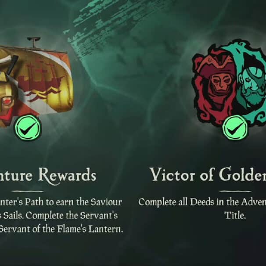The image size is (266, 266).
Task: Click the divider line under Victor heading
Action: point(235,191)
